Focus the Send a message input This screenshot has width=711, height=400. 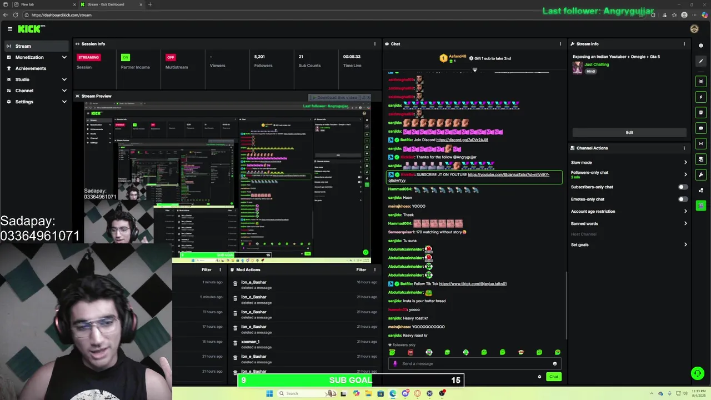tap(474, 364)
